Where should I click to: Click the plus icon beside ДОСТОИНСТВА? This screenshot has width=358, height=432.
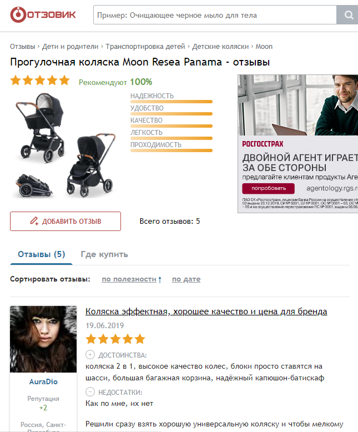click(x=90, y=355)
